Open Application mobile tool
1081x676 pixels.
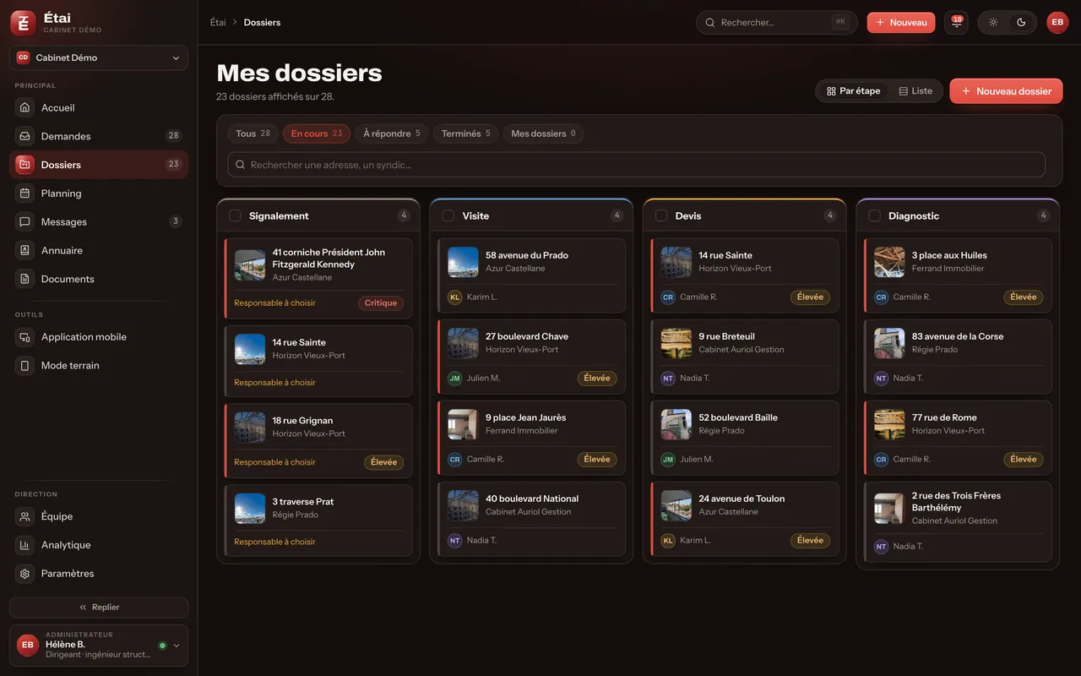[99, 337]
